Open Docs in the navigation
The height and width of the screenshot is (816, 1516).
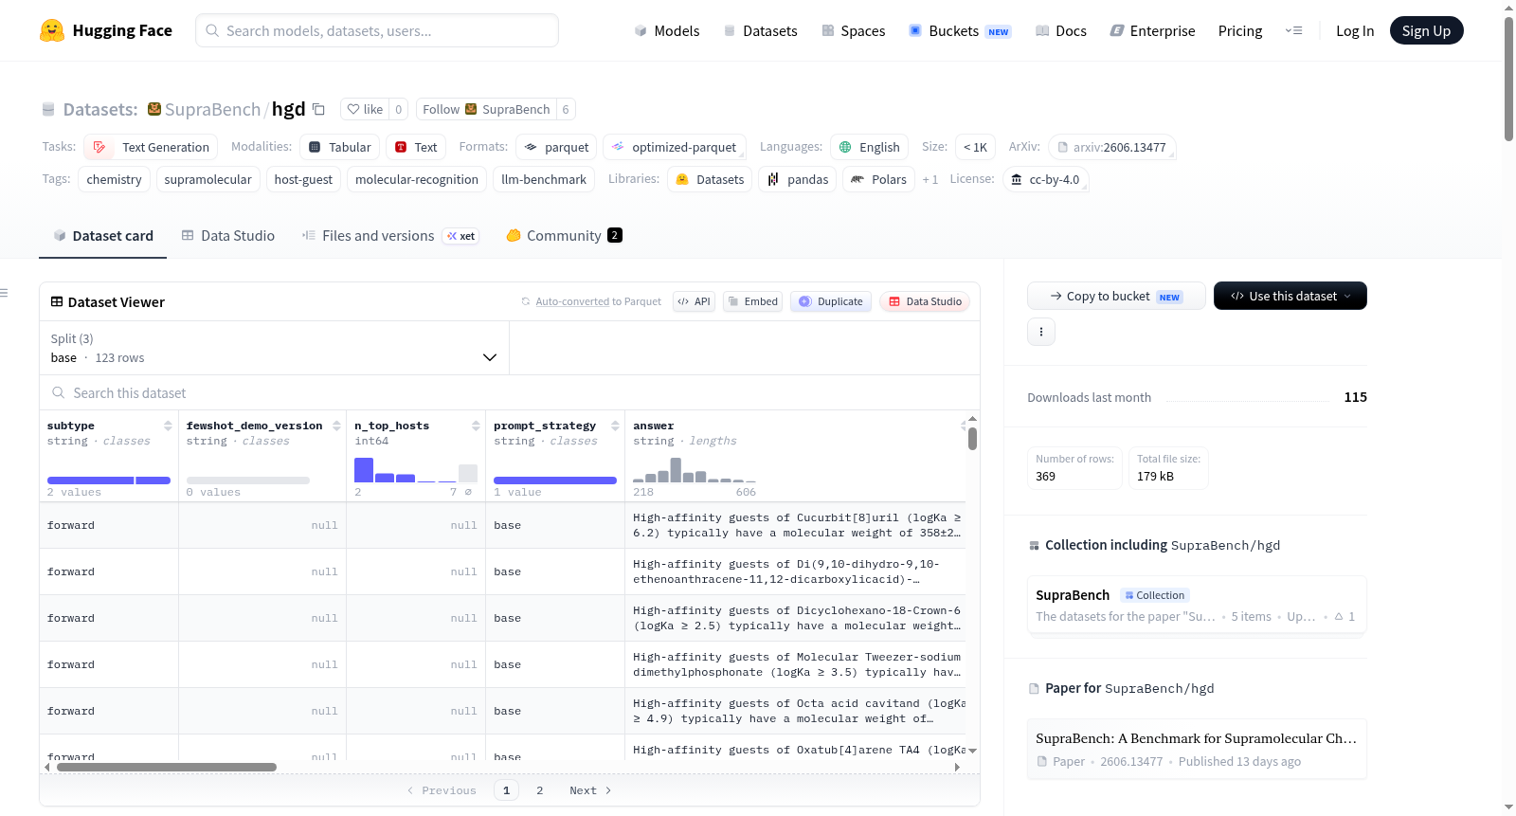(x=1061, y=30)
